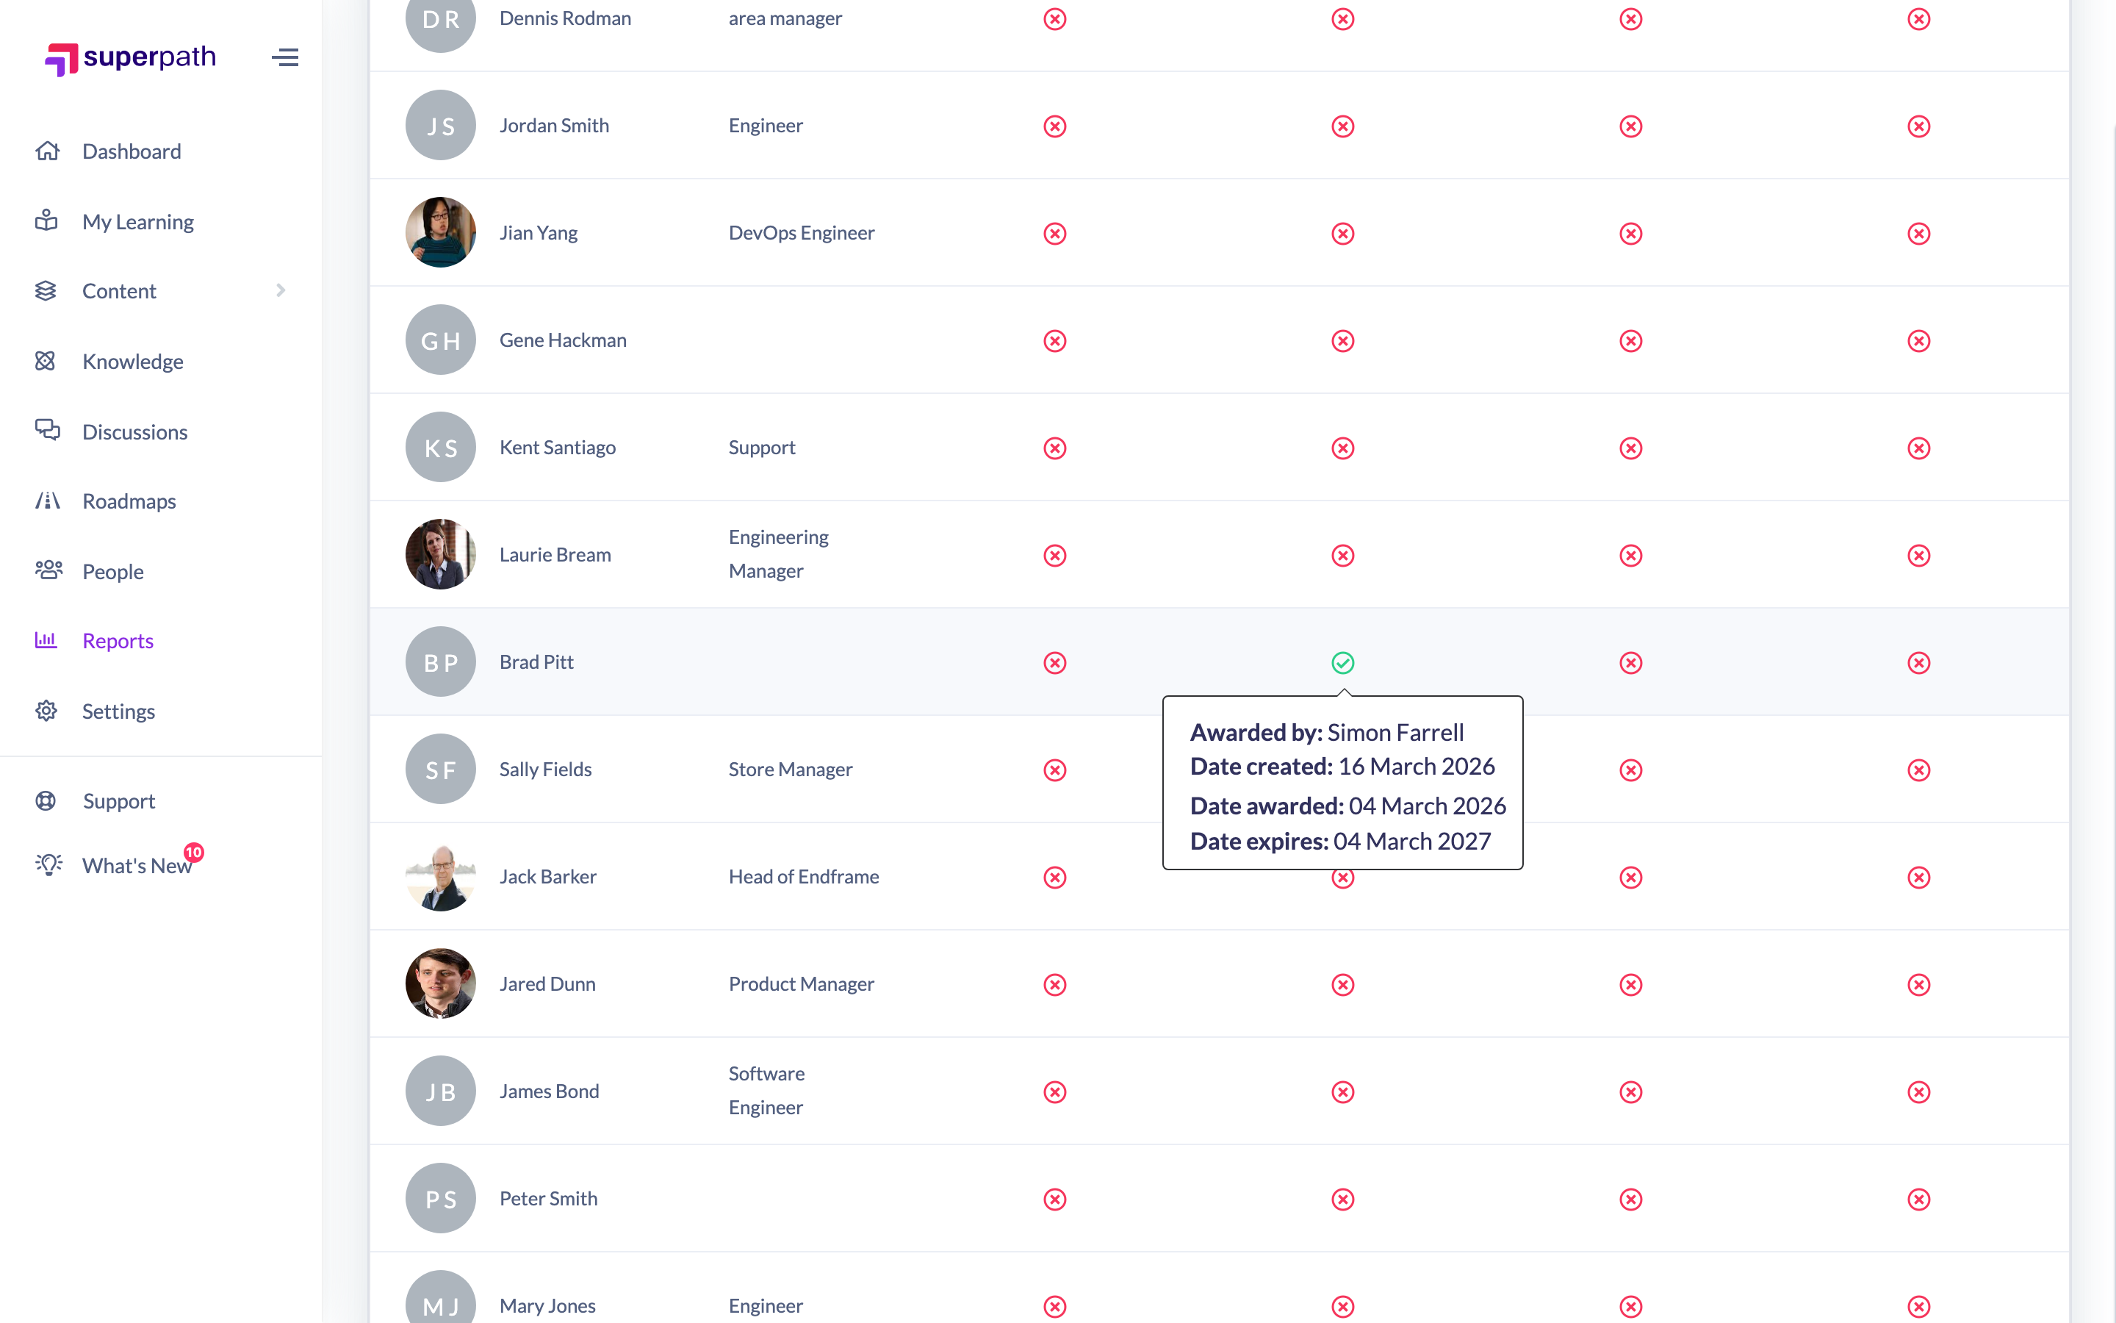The width and height of the screenshot is (2116, 1323).
Task: Collapse sidebar with the hamburger menu icon
Action: [x=285, y=58]
